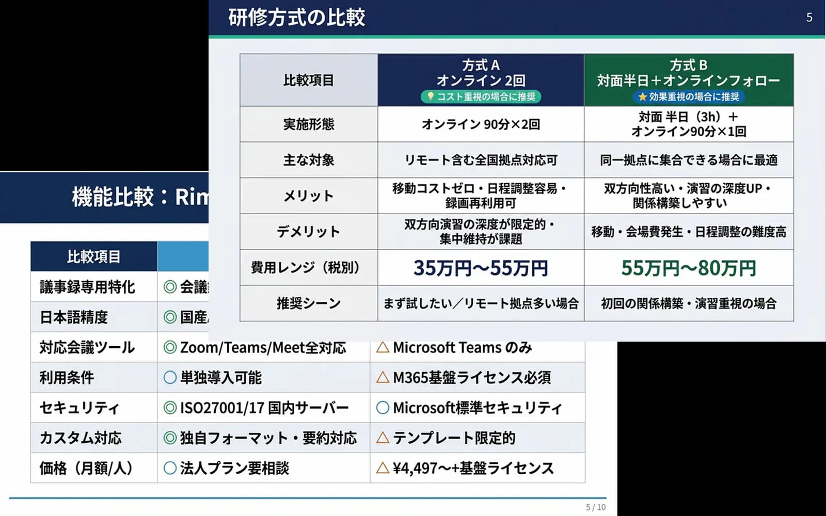Select the 主な対象 row label
Viewport: 826px width, 516px height.
[309, 160]
